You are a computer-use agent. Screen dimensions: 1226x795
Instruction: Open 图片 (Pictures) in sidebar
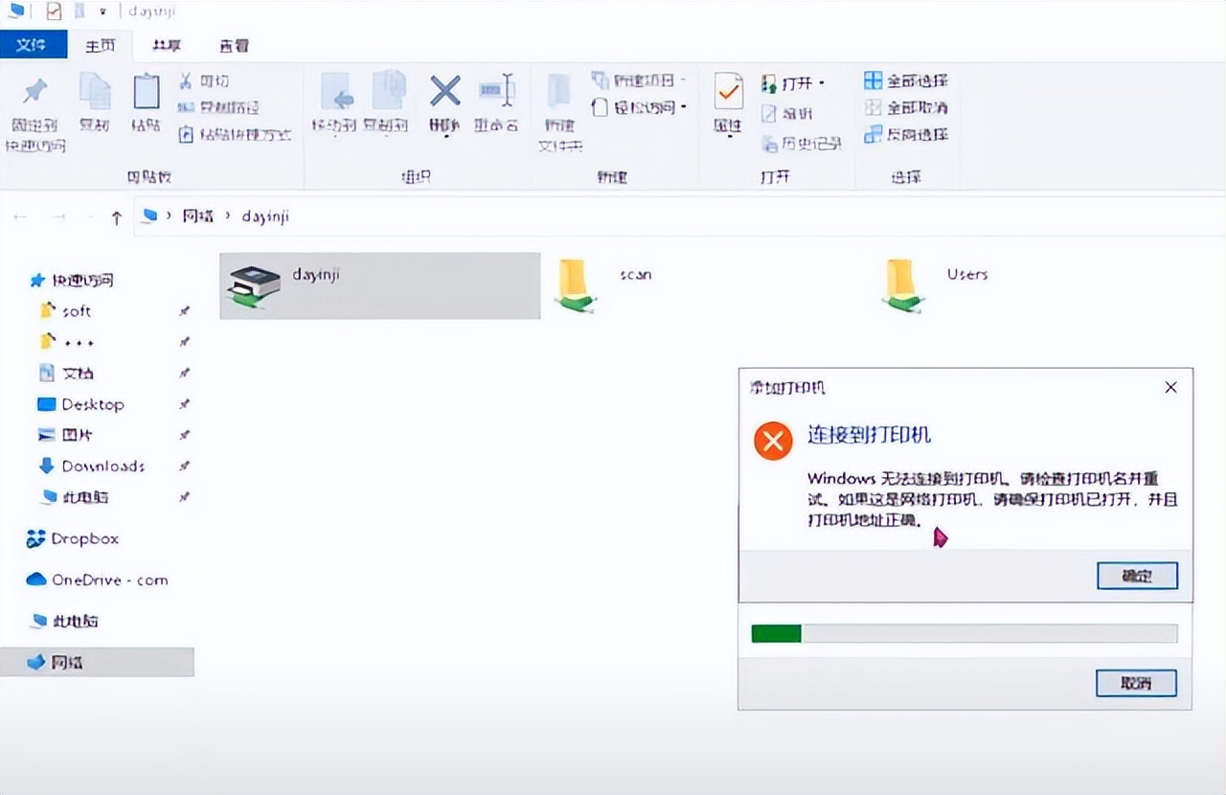[x=66, y=435]
